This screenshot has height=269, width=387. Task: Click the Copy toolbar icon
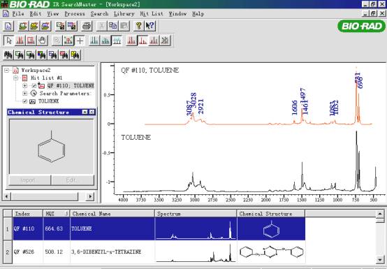point(113,26)
